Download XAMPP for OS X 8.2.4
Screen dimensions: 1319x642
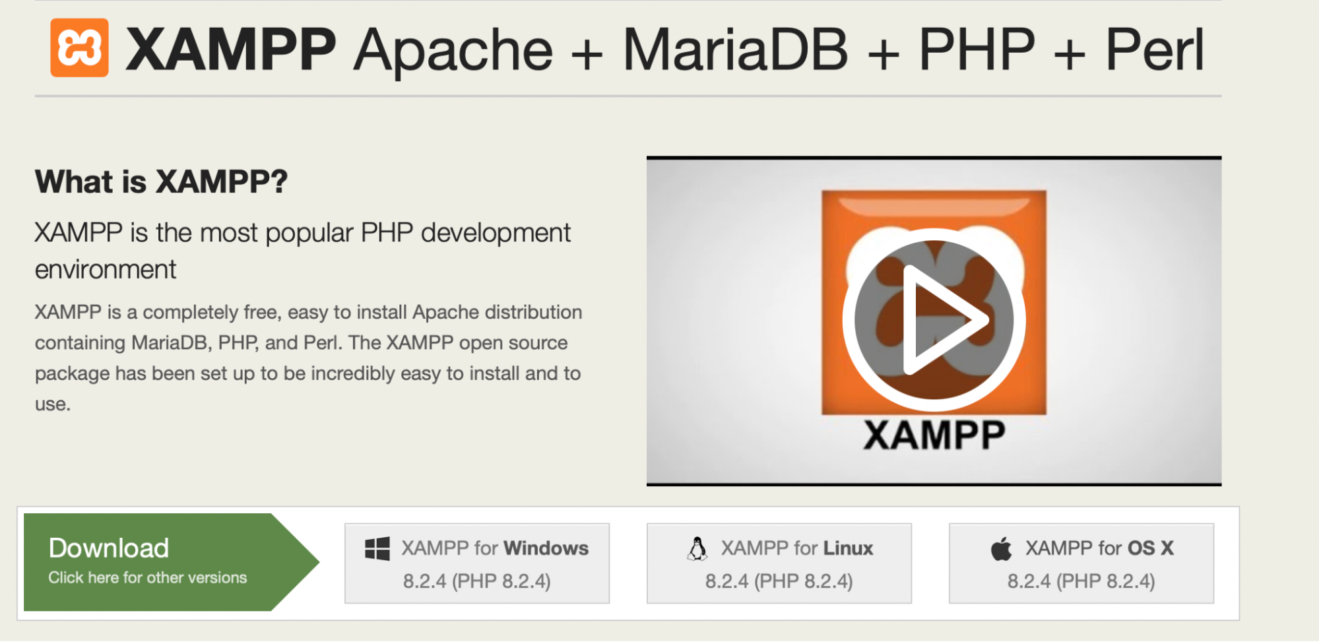(x=1081, y=563)
